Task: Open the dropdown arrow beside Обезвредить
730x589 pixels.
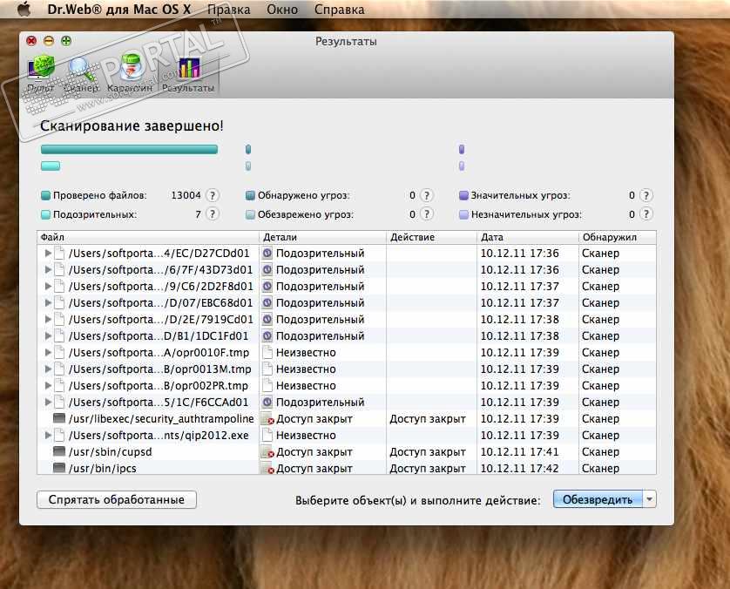Action: tap(650, 499)
